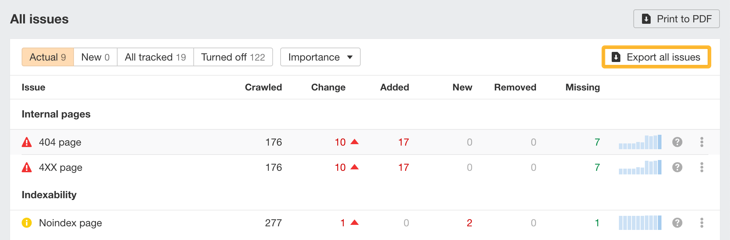
Task: Open the help tooltip for the Noindex page issue
Action: click(x=677, y=223)
